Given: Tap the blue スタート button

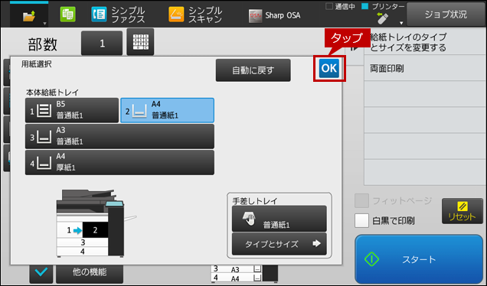Looking at the screenshot, I should pyautogui.click(x=419, y=259).
